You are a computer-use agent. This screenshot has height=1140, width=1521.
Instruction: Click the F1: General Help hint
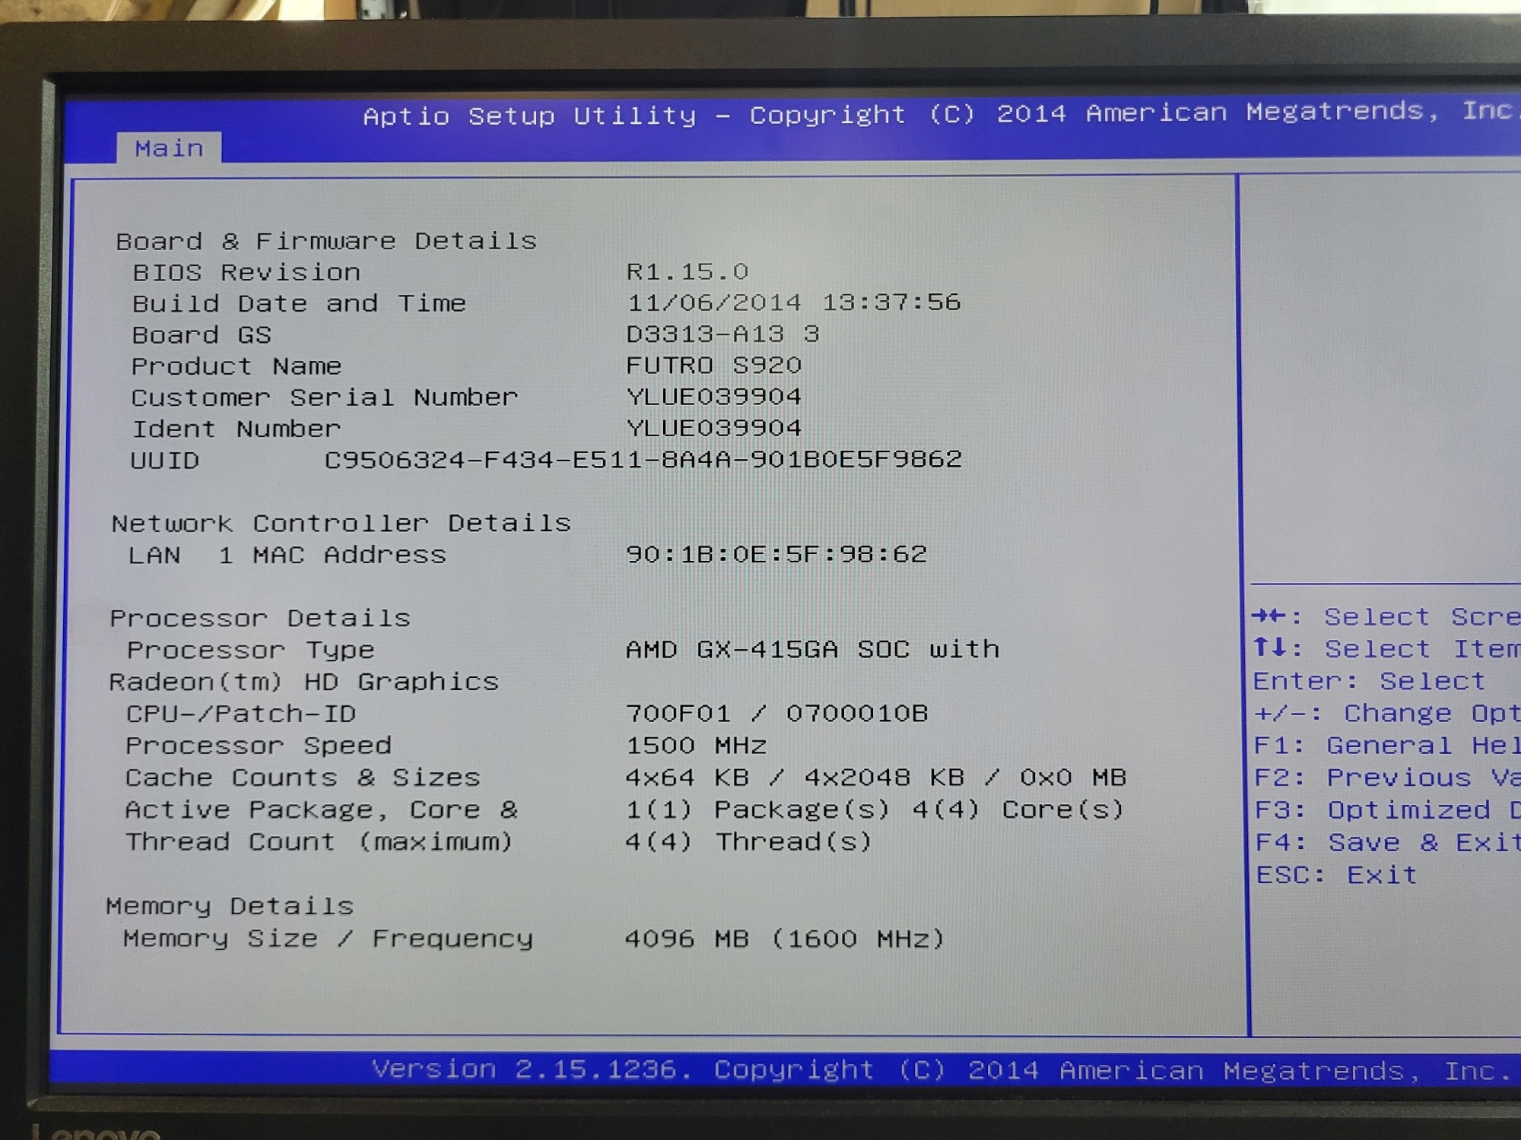[x=1386, y=746]
